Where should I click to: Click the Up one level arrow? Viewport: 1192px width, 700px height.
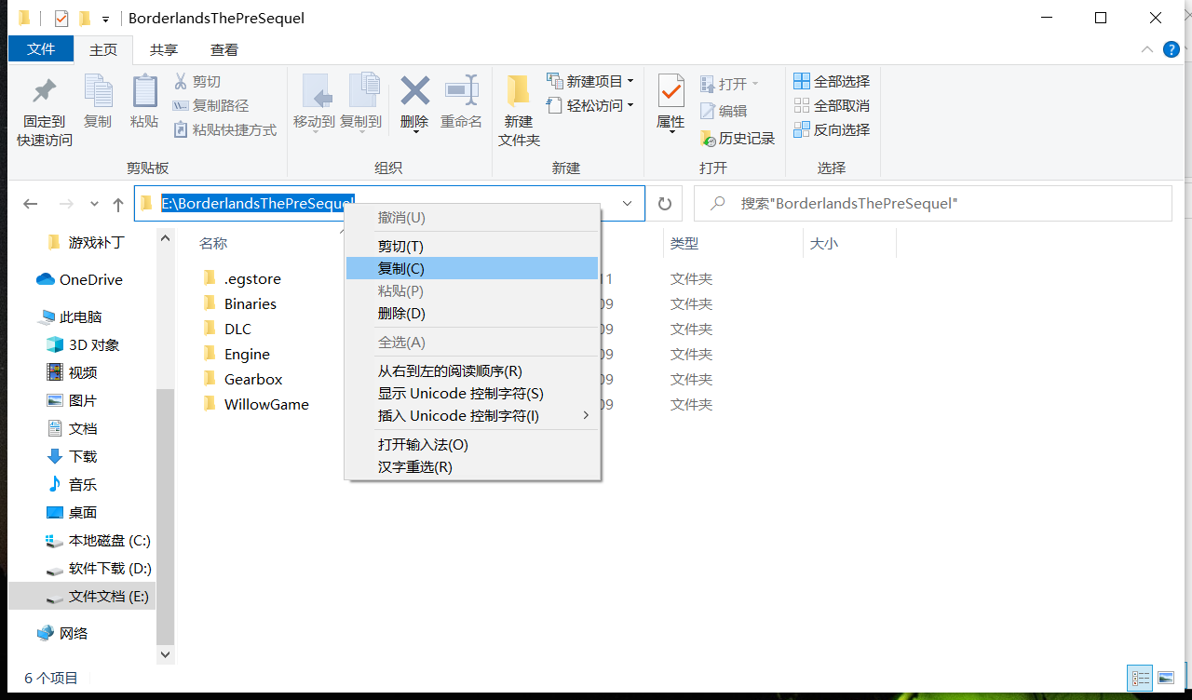pyautogui.click(x=118, y=204)
